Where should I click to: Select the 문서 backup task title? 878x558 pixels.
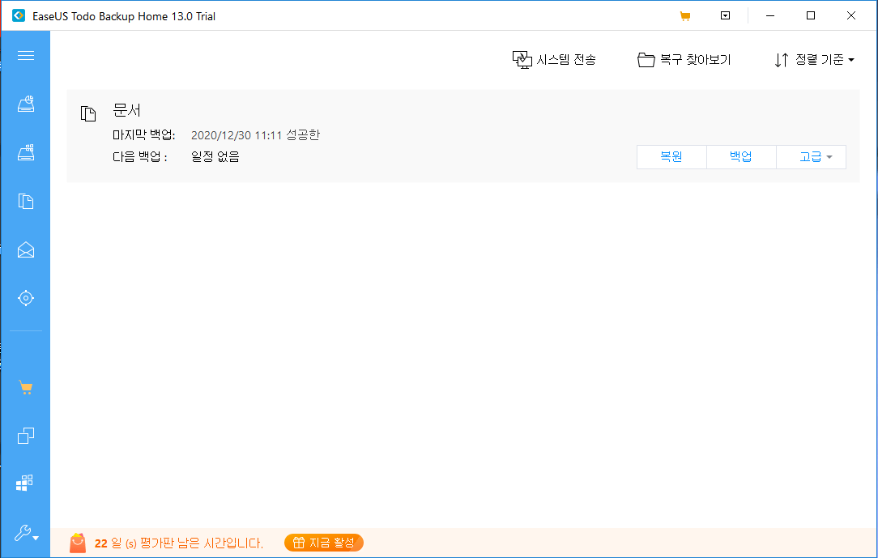click(126, 110)
